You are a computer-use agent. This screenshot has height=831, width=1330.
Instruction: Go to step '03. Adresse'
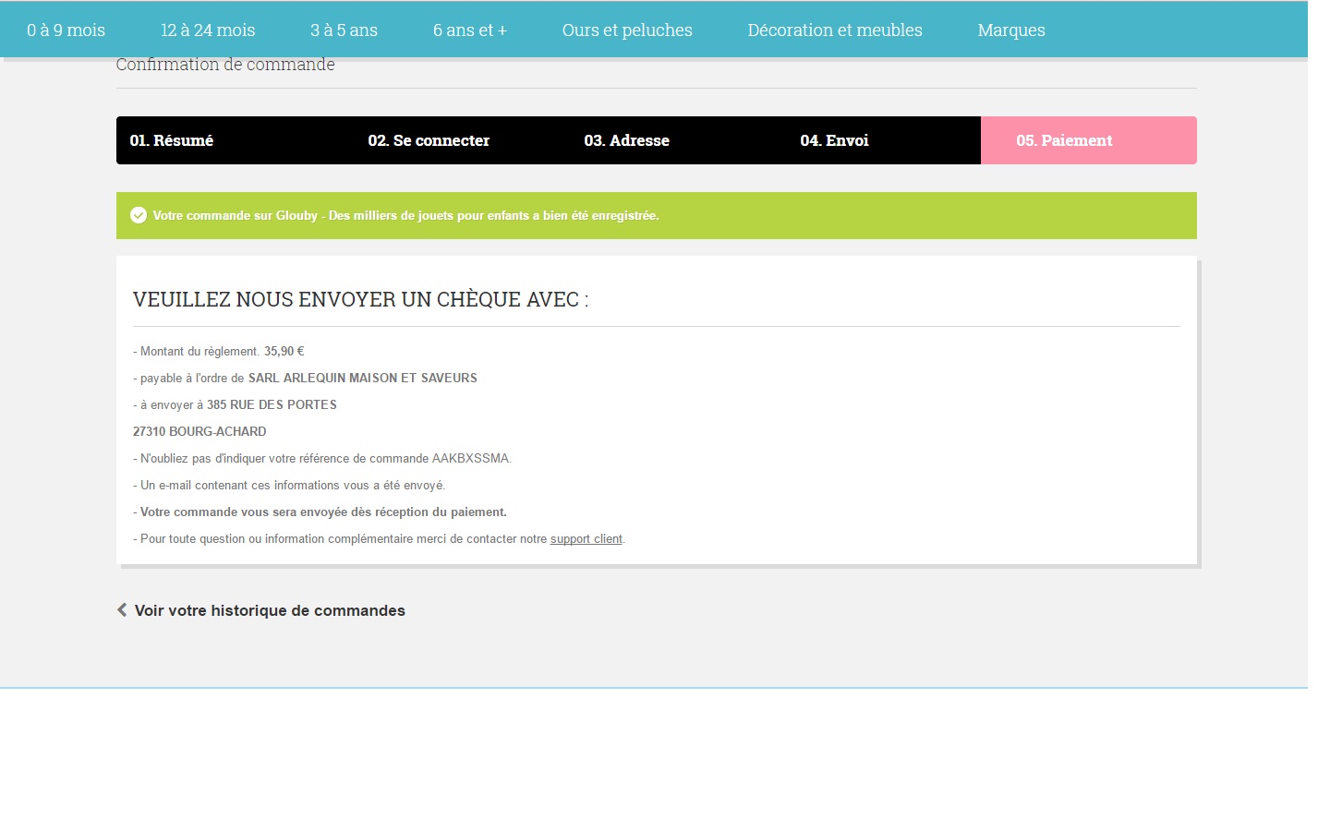[x=626, y=140]
